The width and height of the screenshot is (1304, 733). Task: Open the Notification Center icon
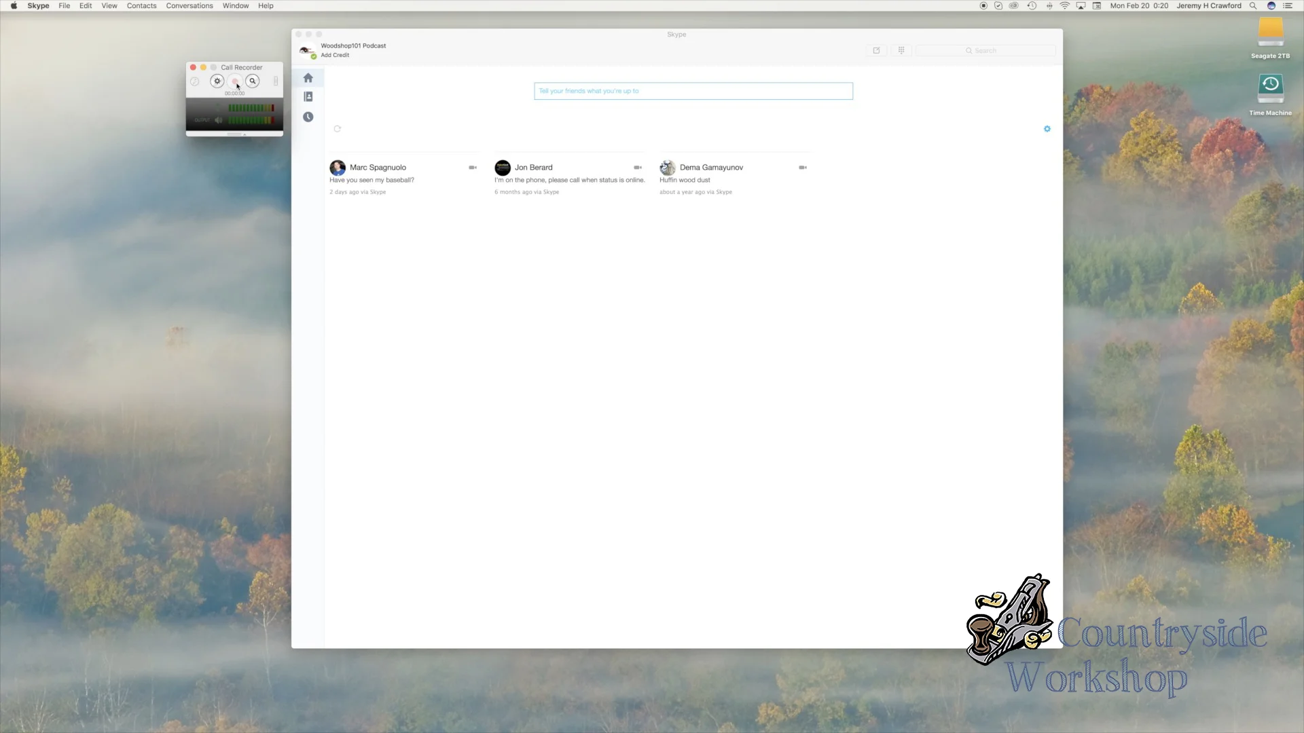coord(1288,5)
